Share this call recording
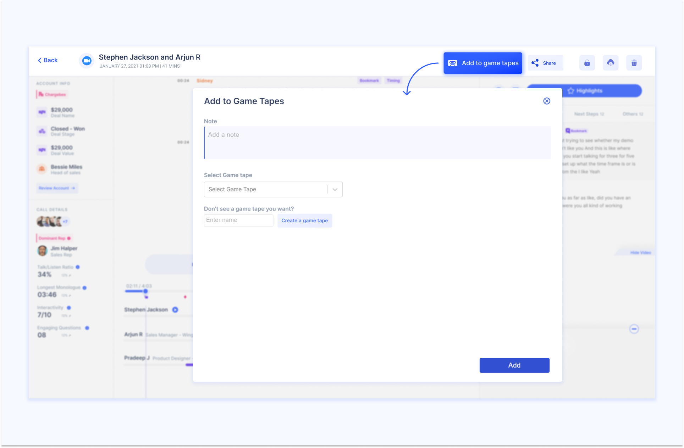 pos(545,63)
